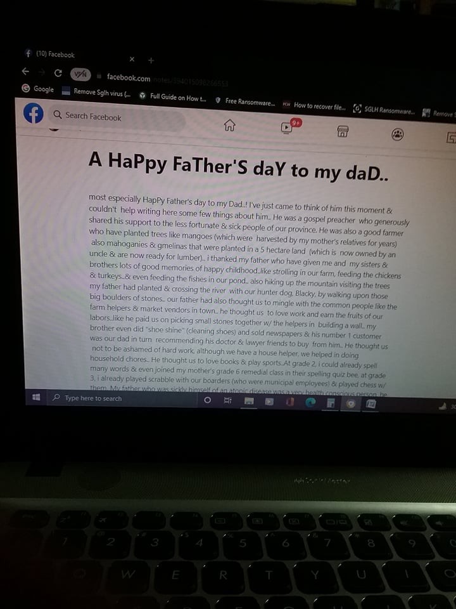
Task: Open the Remove Sglh virus bookmark
Action: (x=97, y=92)
